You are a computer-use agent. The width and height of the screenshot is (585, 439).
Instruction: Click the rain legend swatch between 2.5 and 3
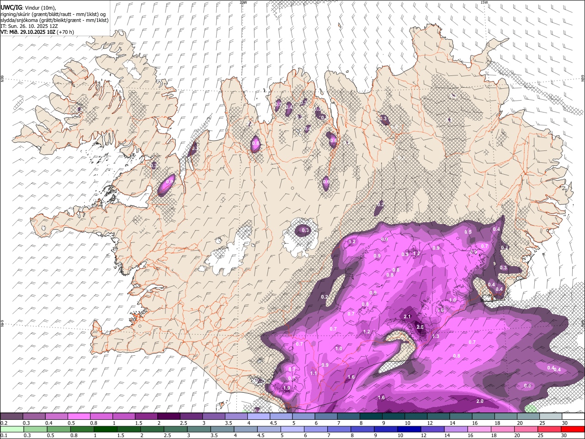click(175, 429)
